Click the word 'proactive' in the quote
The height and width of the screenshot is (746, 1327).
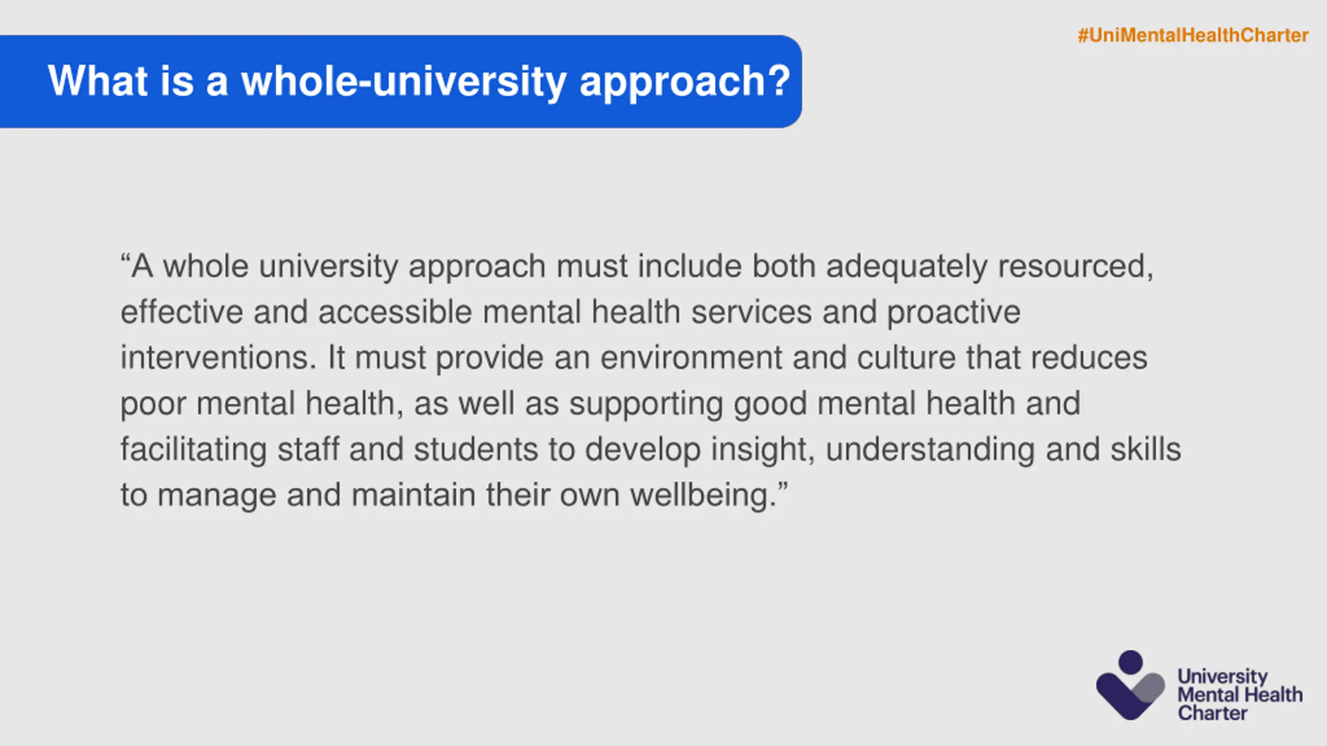(954, 313)
